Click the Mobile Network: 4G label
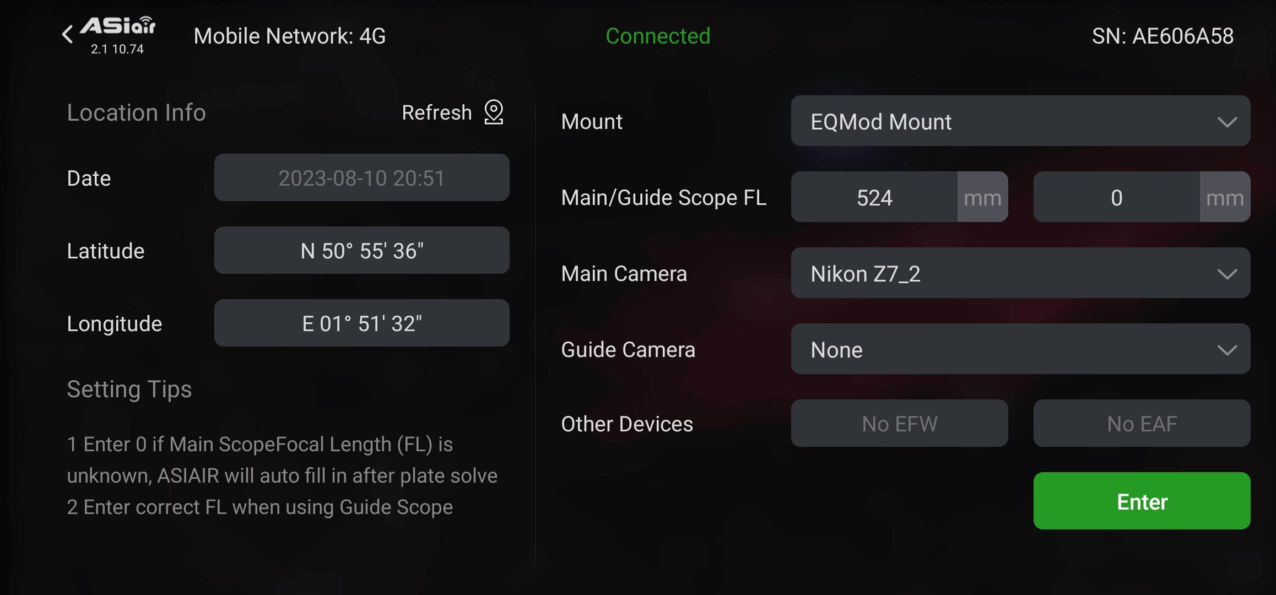Image resolution: width=1276 pixels, height=595 pixels. [x=290, y=36]
